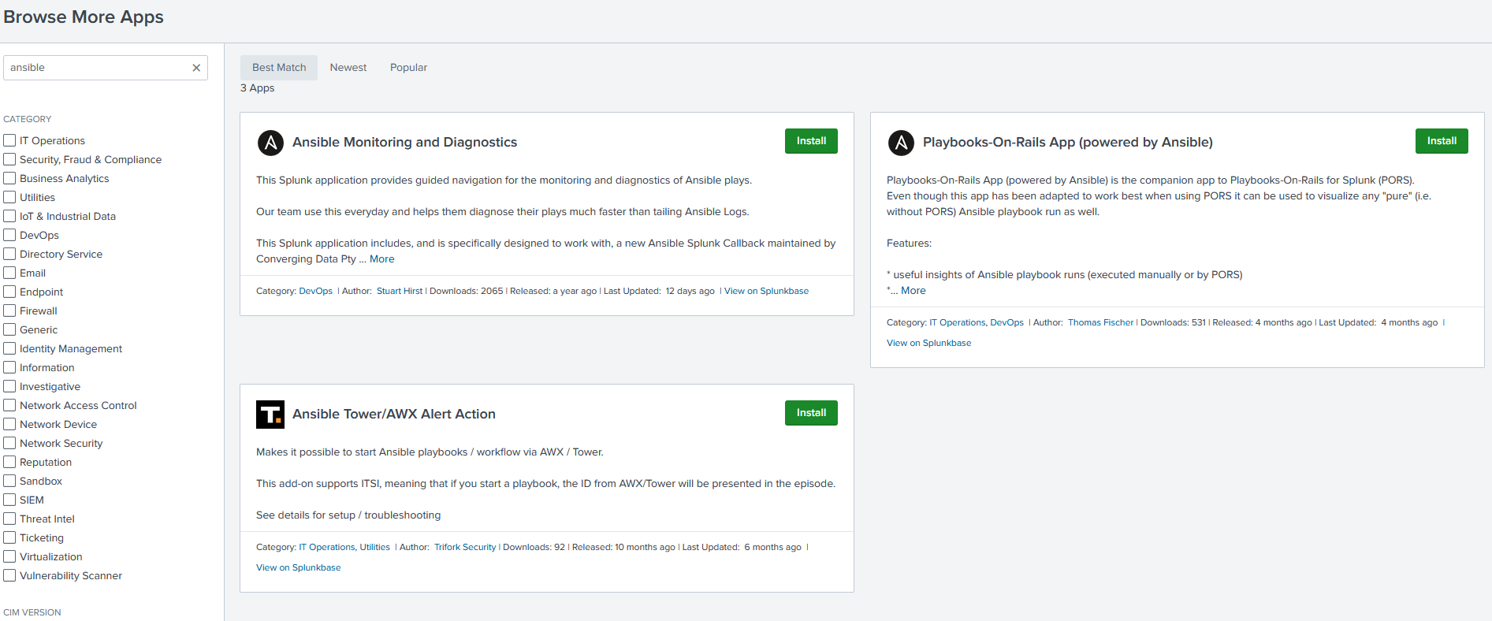The image size is (1492, 621).
Task: Check the SIEM category filter
Action: point(9,500)
